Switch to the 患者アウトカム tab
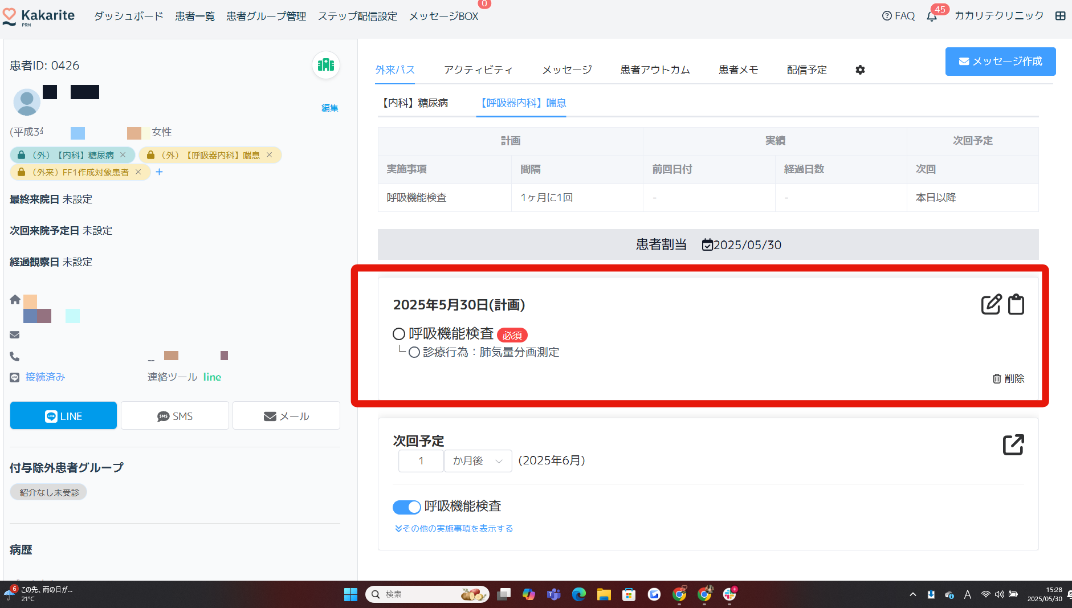Image resolution: width=1072 pixels, height=608 pixels. click(x=655, y=70)
